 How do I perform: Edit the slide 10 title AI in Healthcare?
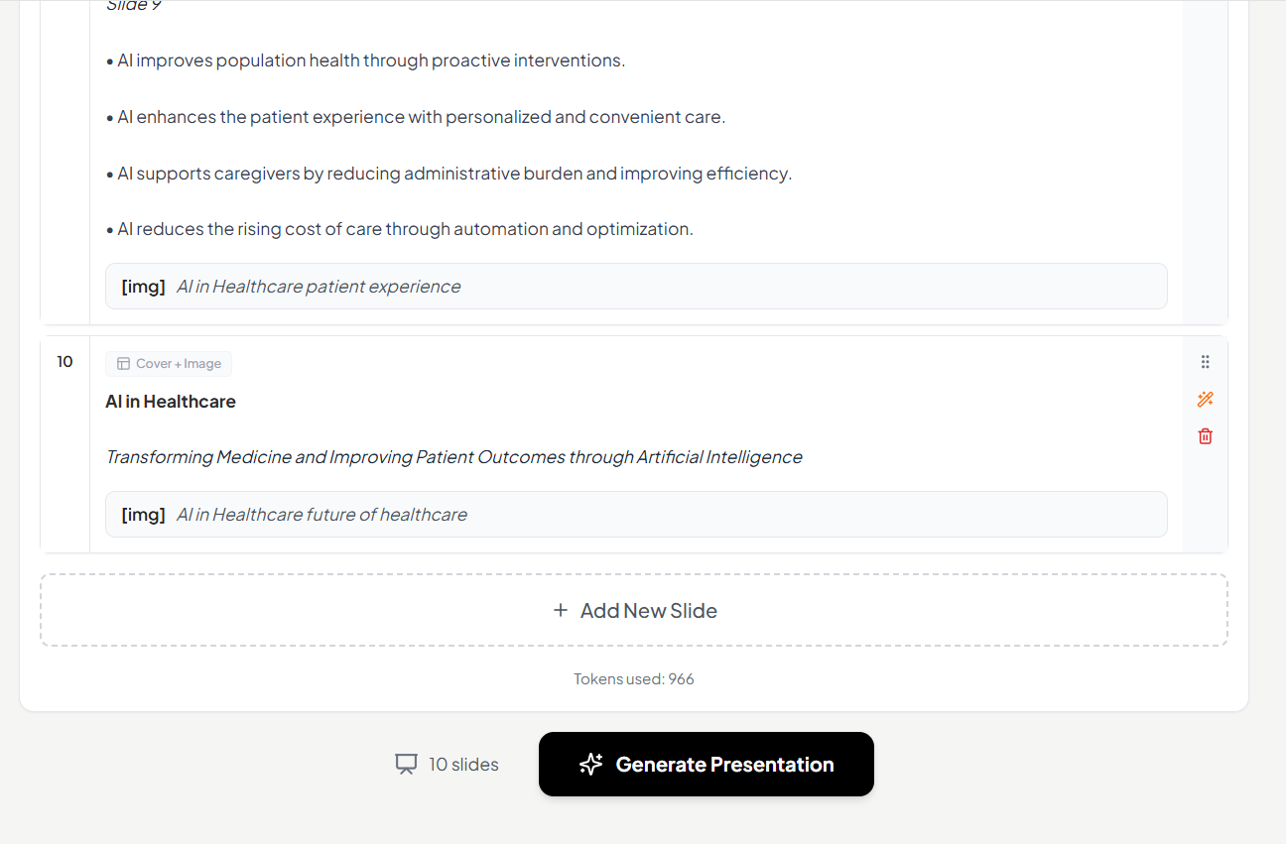[171, 402]
